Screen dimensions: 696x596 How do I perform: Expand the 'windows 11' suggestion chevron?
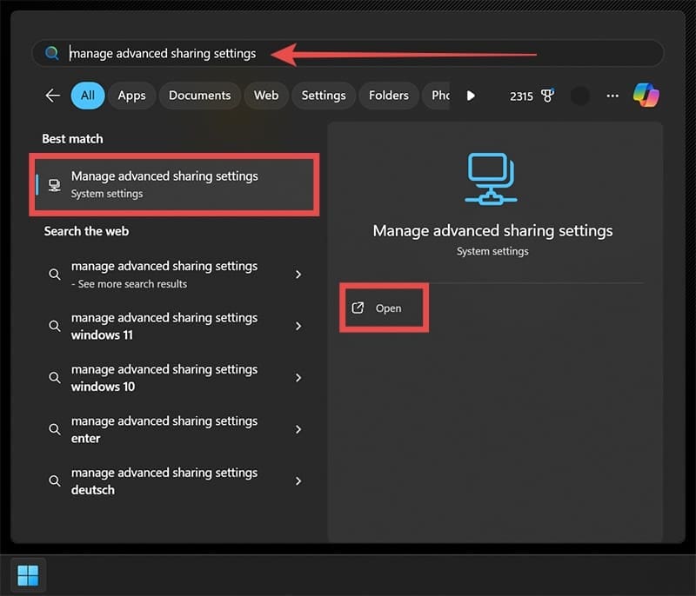click(298, 326)
